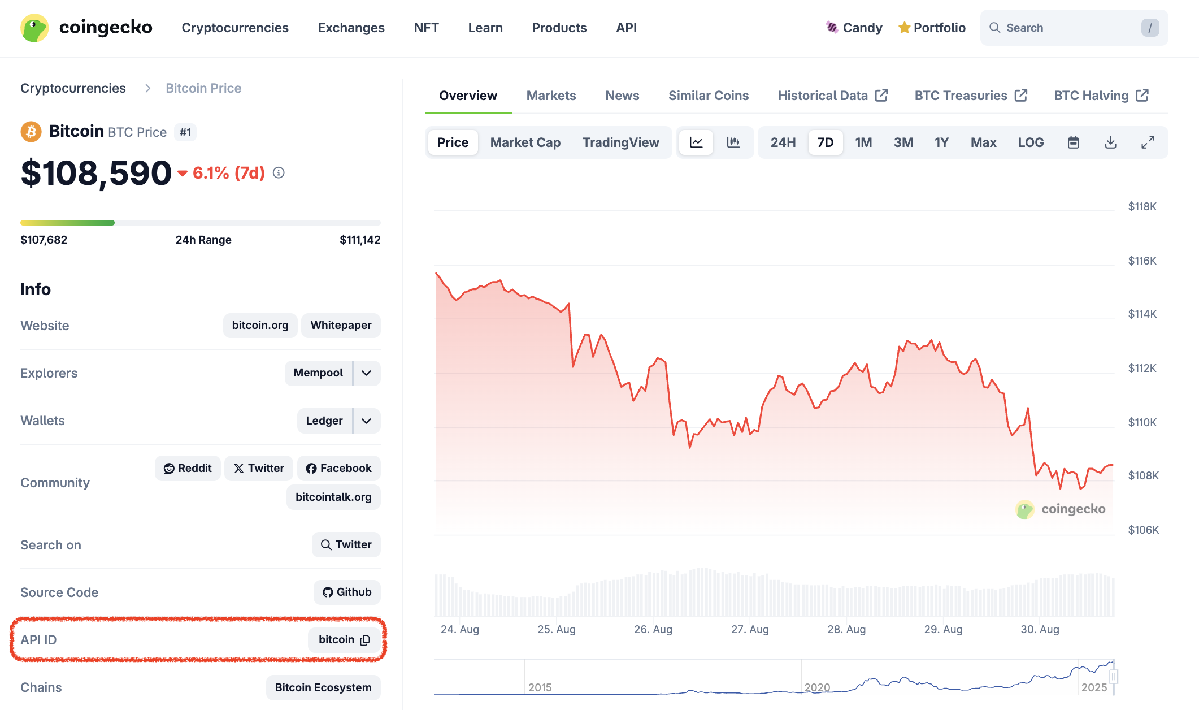This screenshot has width=1199, height=710.
Task: Expand chart to fullscreen
Action: (1148, 142)
